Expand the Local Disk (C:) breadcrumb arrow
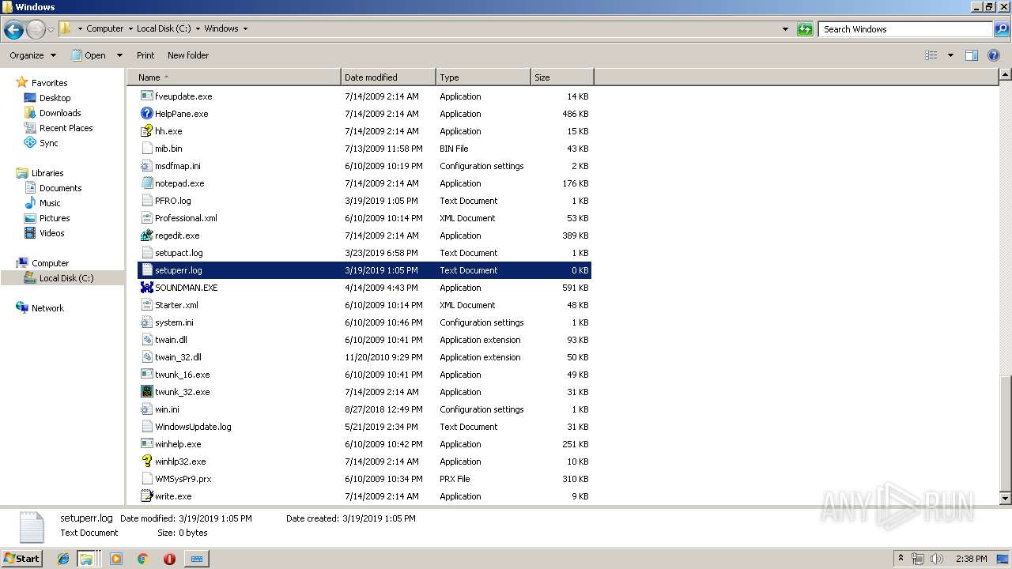 [x=198, y=28]
